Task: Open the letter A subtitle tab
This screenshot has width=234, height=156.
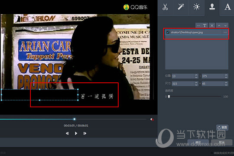Action: [x=227, y=7]
